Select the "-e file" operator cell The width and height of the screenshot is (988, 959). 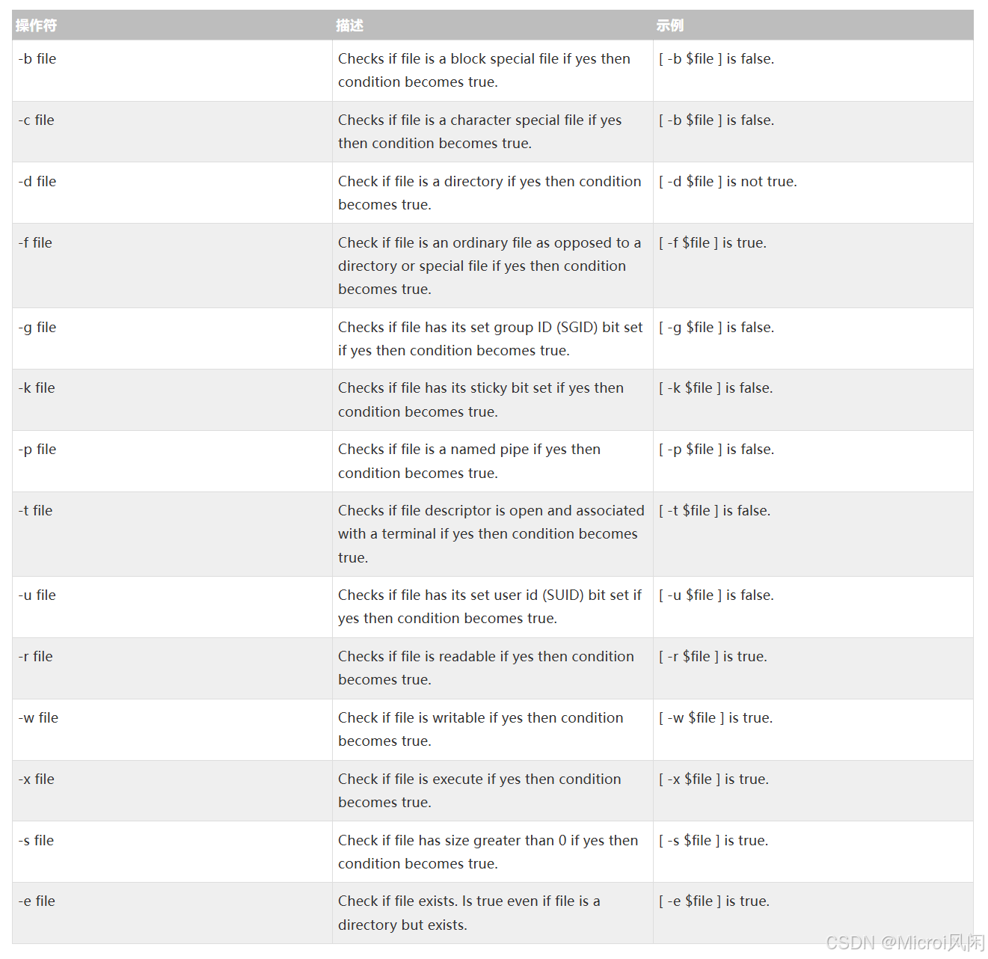[37, 901]
